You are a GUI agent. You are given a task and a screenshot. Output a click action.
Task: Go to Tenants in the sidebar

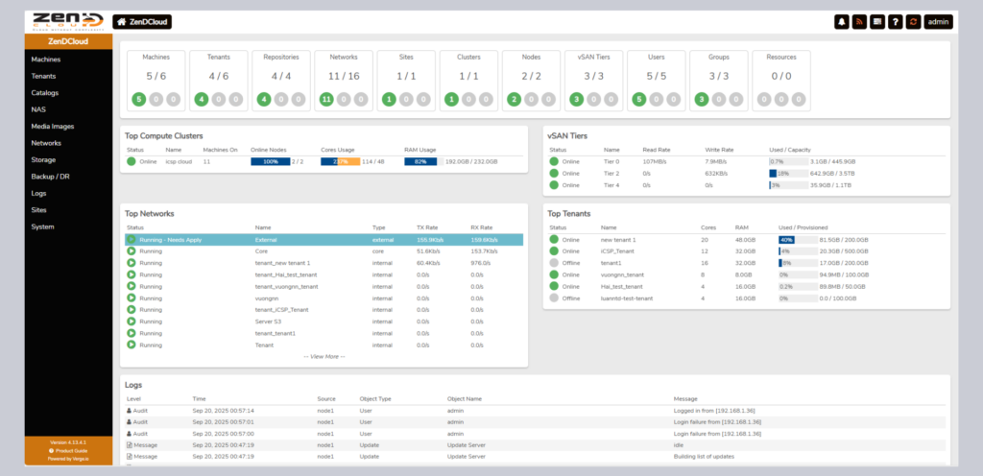(x=43, y=76)
